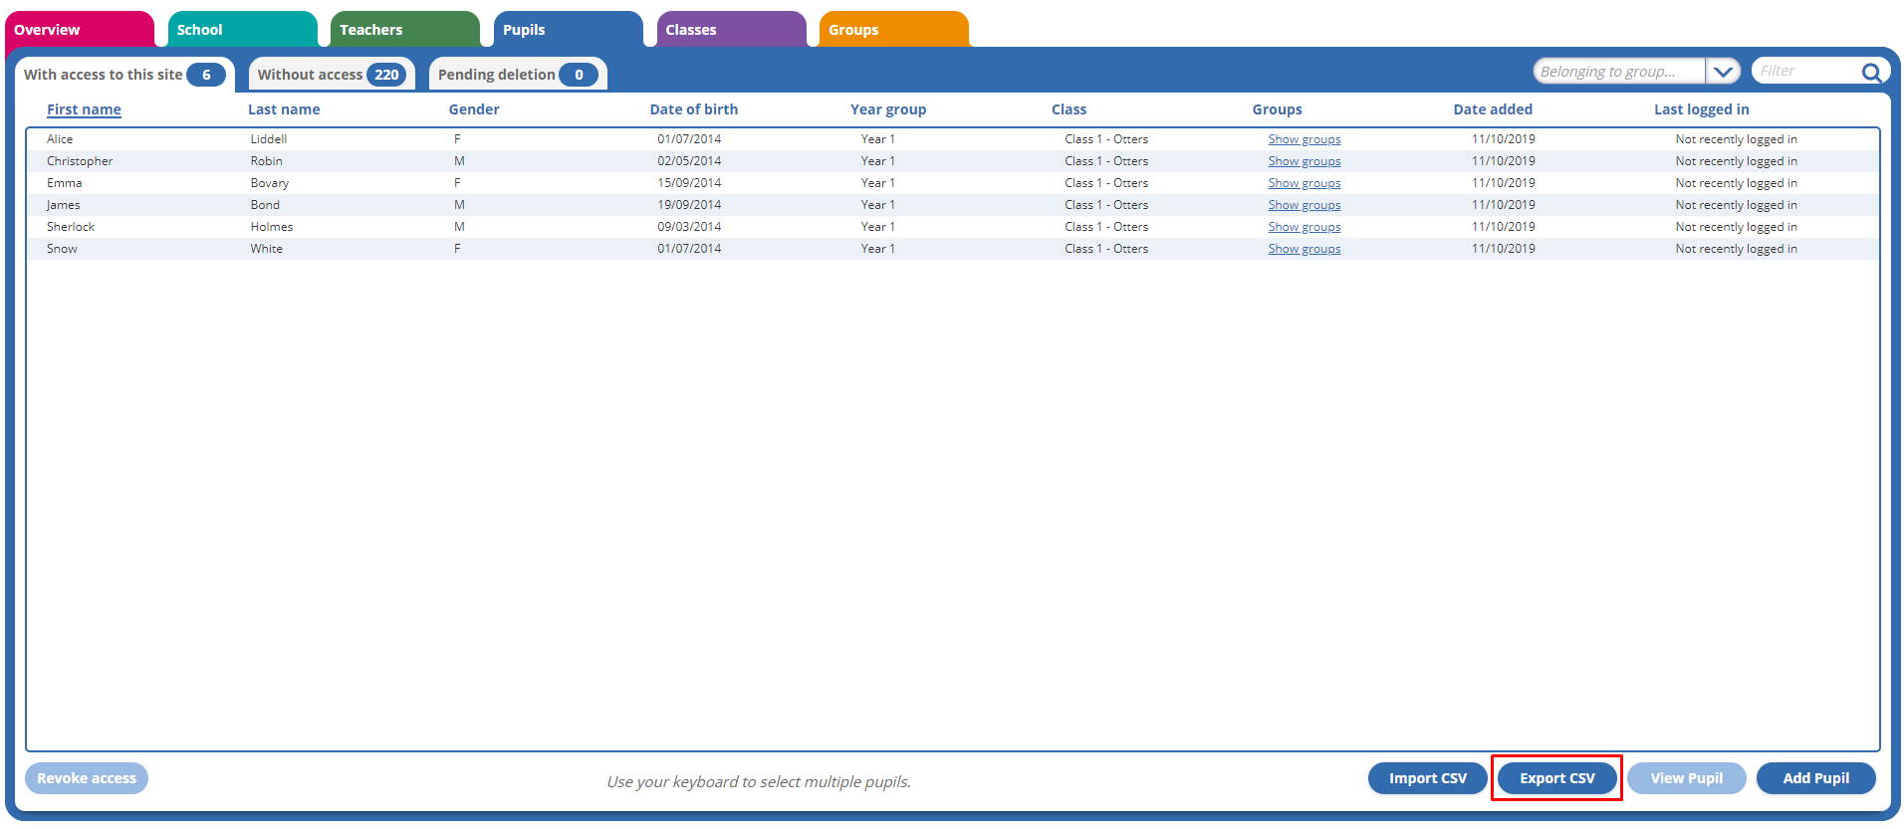This screenshot has height=829, width=1904.
Task: Select the School tab
Action: [241, 30]
